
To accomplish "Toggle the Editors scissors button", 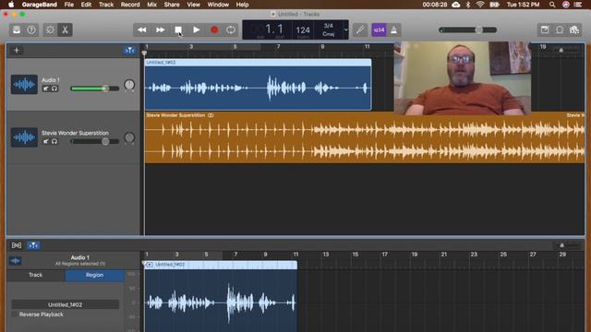I will (x=65, y=30).
